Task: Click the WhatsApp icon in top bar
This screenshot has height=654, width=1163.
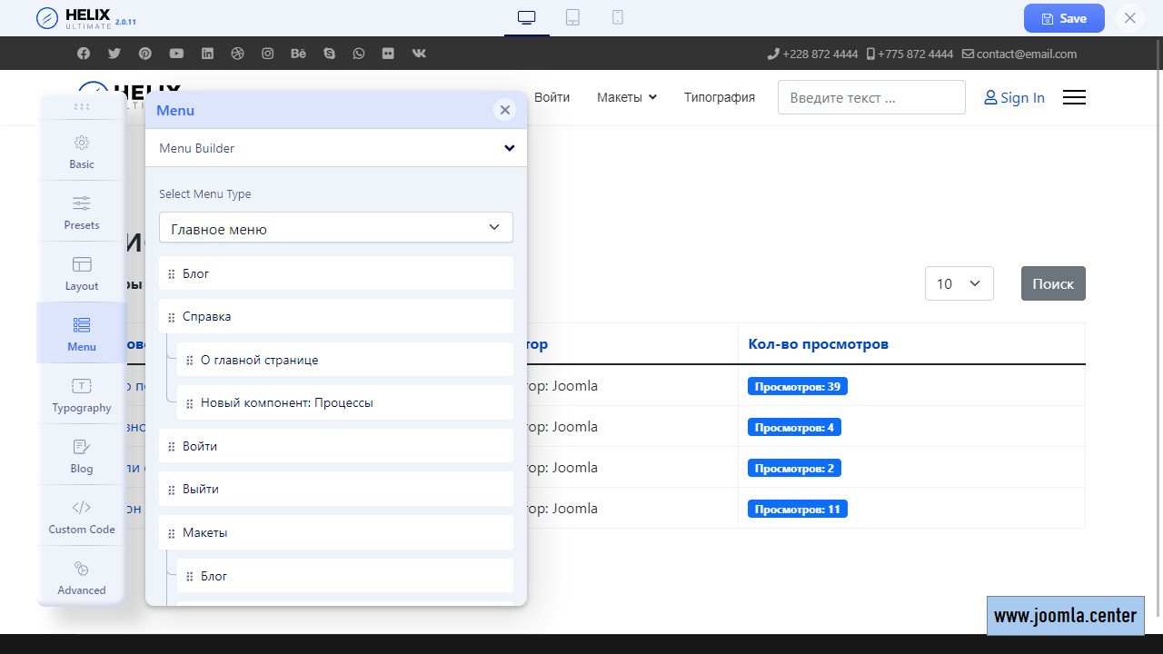Action: (359, 54)
